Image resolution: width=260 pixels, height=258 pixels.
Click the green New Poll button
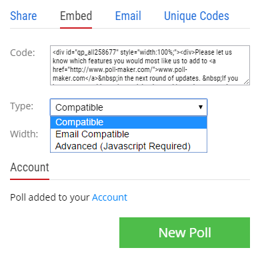[x=185, y=233]
